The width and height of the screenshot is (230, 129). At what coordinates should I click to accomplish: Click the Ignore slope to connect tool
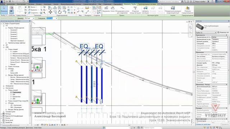pos(122,10)
